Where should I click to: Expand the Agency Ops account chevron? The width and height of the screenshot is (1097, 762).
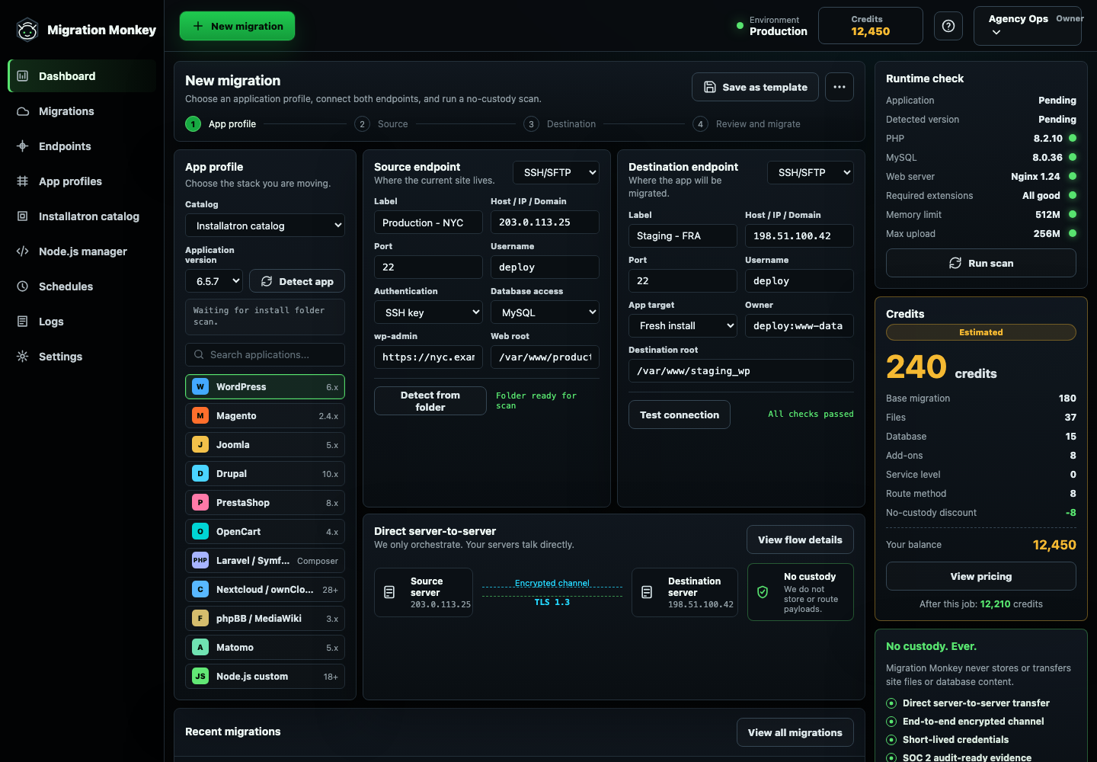tap(996, 33)
